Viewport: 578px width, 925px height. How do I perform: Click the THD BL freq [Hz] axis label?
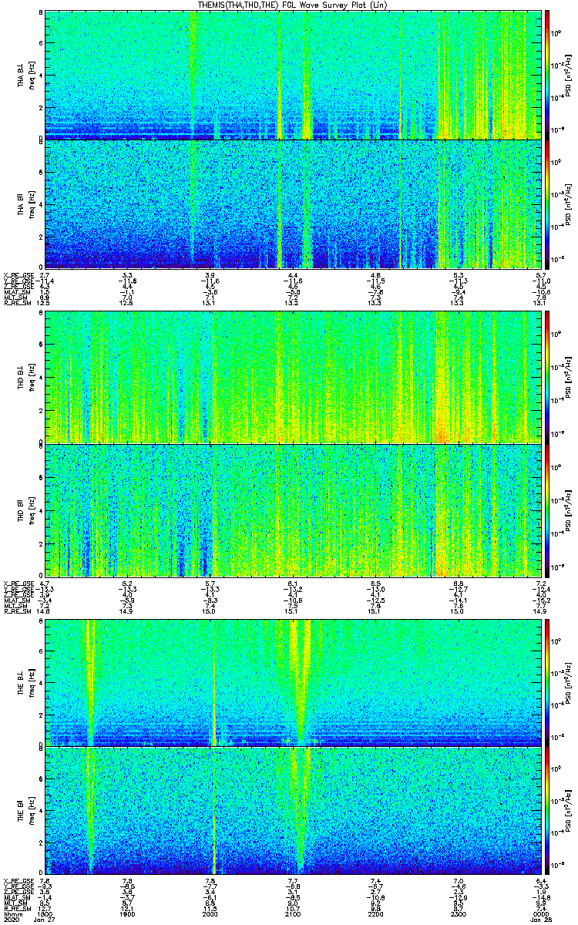31,378
